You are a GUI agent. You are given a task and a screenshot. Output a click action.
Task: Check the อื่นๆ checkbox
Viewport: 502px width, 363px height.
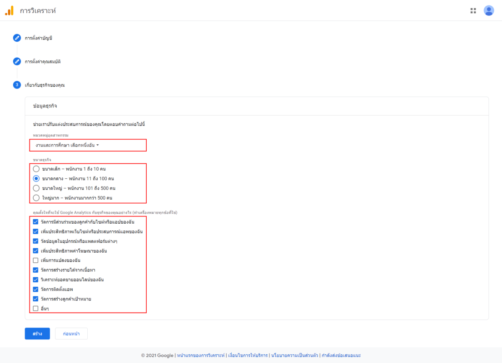36,309
